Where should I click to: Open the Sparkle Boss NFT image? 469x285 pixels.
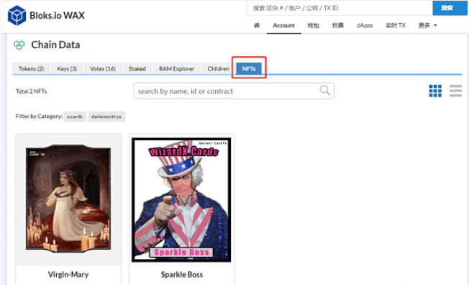181,199
